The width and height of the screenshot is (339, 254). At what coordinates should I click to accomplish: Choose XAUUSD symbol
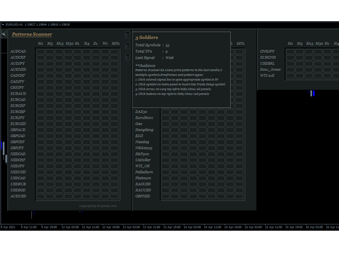(143, 190)
